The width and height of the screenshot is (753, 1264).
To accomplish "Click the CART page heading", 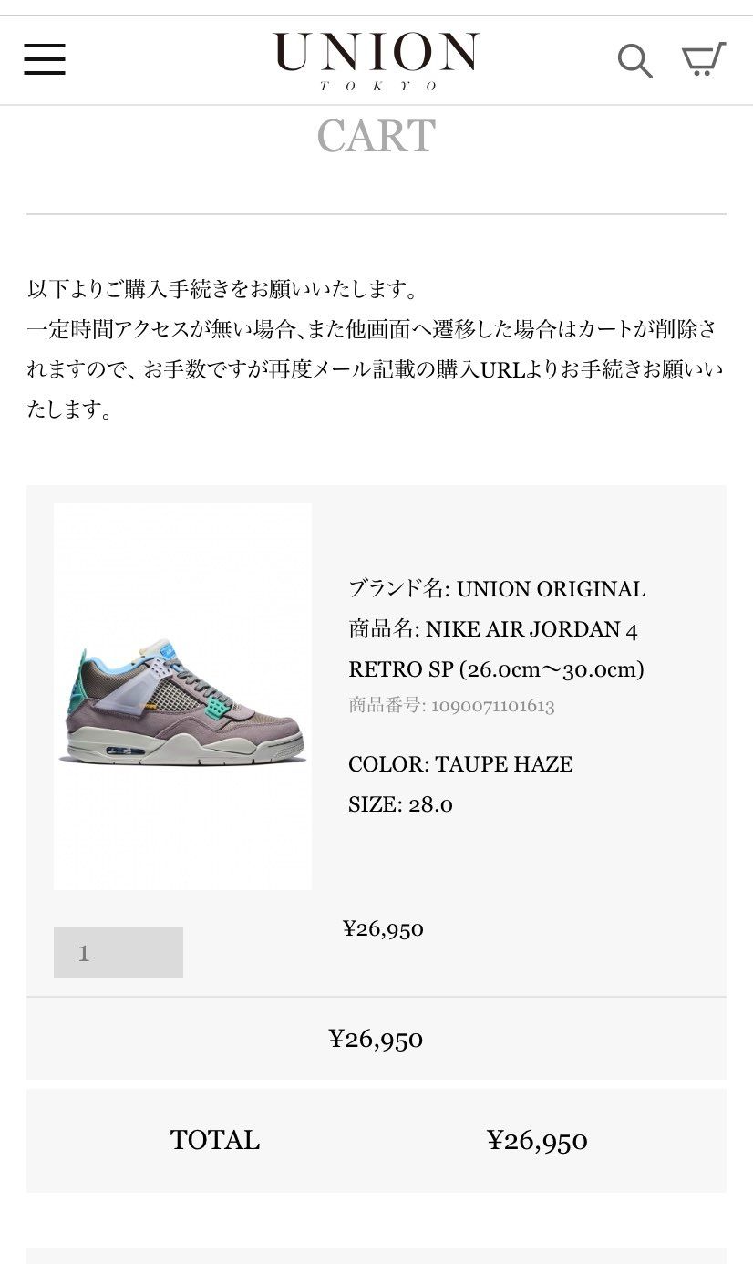I will (x=376, y=137).
